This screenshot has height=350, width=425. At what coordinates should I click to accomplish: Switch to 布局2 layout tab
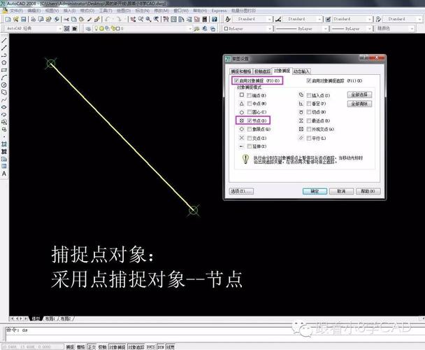tap(65, 318)
